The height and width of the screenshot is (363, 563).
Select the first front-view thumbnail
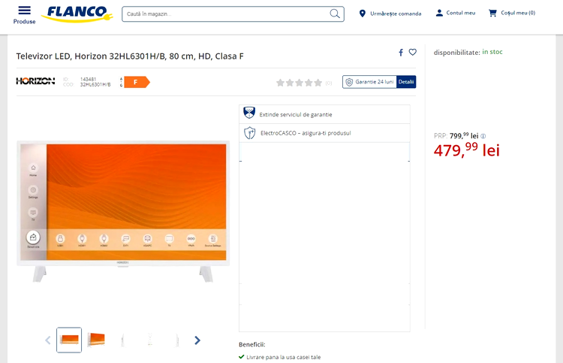pos(69,340)
